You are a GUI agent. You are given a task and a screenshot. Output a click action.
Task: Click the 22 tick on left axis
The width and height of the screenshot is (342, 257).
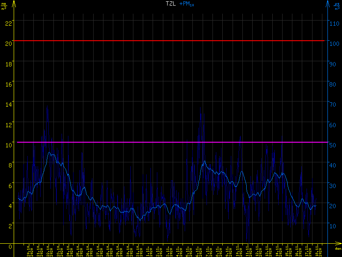(8, 23)
